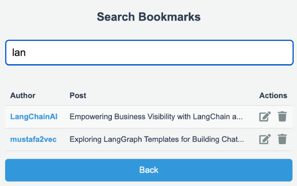
Task: Delete the mustafa2vec bookmark
Action: 282,139
